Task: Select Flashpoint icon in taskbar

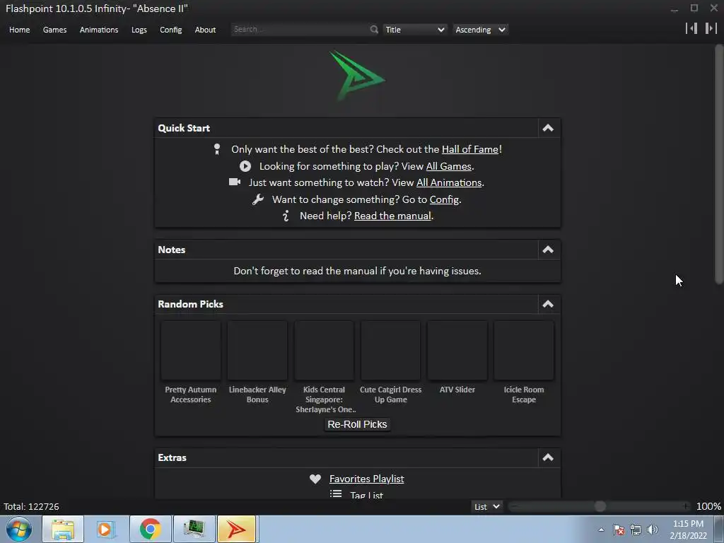Action: 236,529
